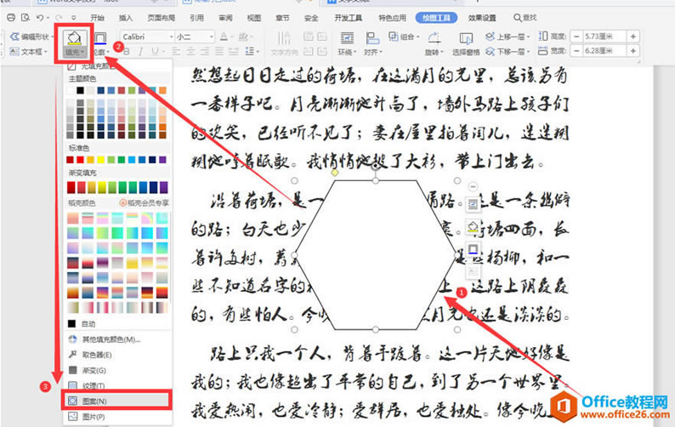This screenshot has width=675, height=427.
Task: Increase shape width with plus button
Action: point(632,51)
